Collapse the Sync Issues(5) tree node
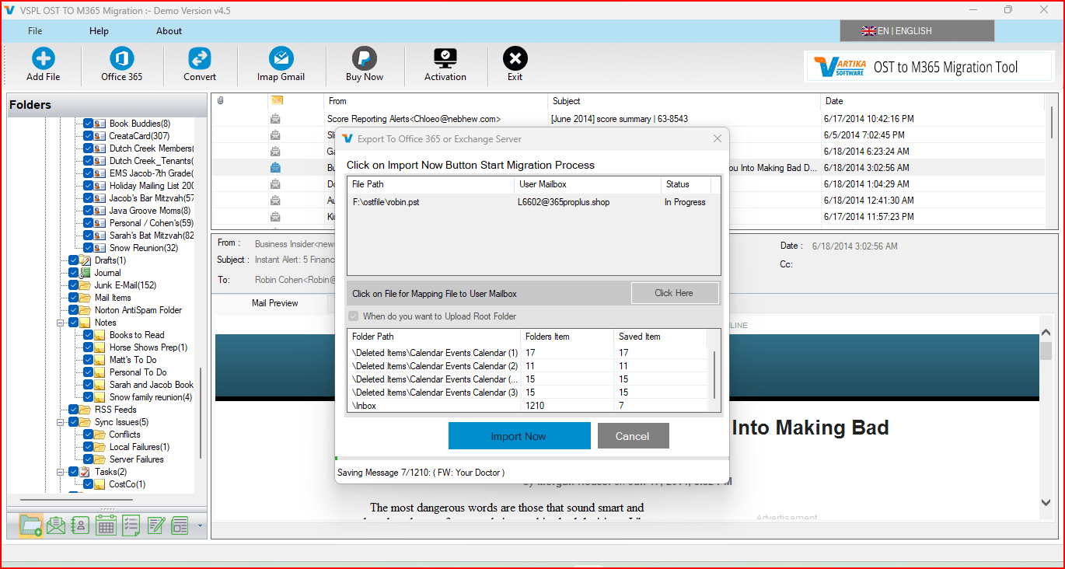The image size is (1065, 569). 61,422
